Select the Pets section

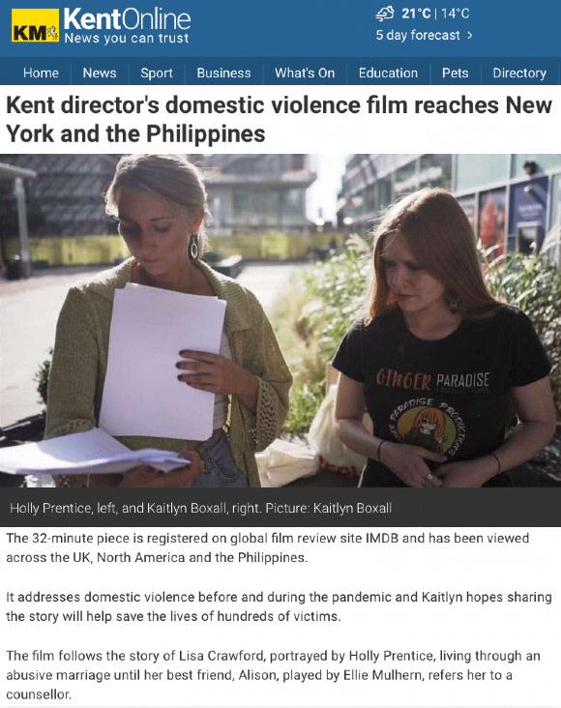pos(455,73)
